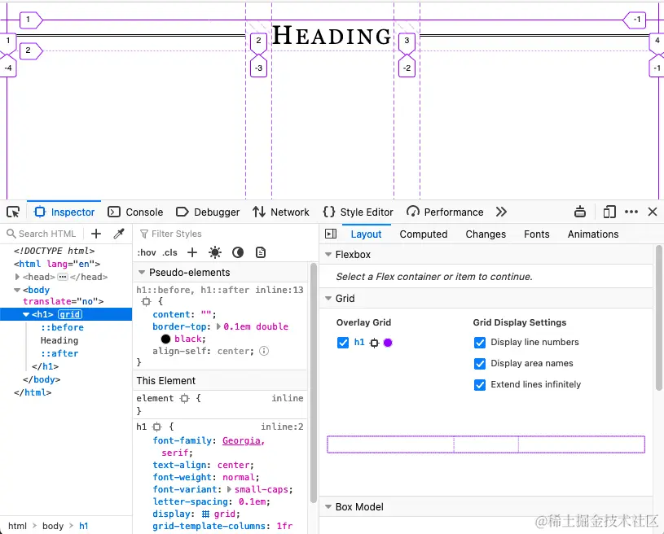The image size is (664, 534).
Task: Show more tools chevron
Action: pos(501,212)
